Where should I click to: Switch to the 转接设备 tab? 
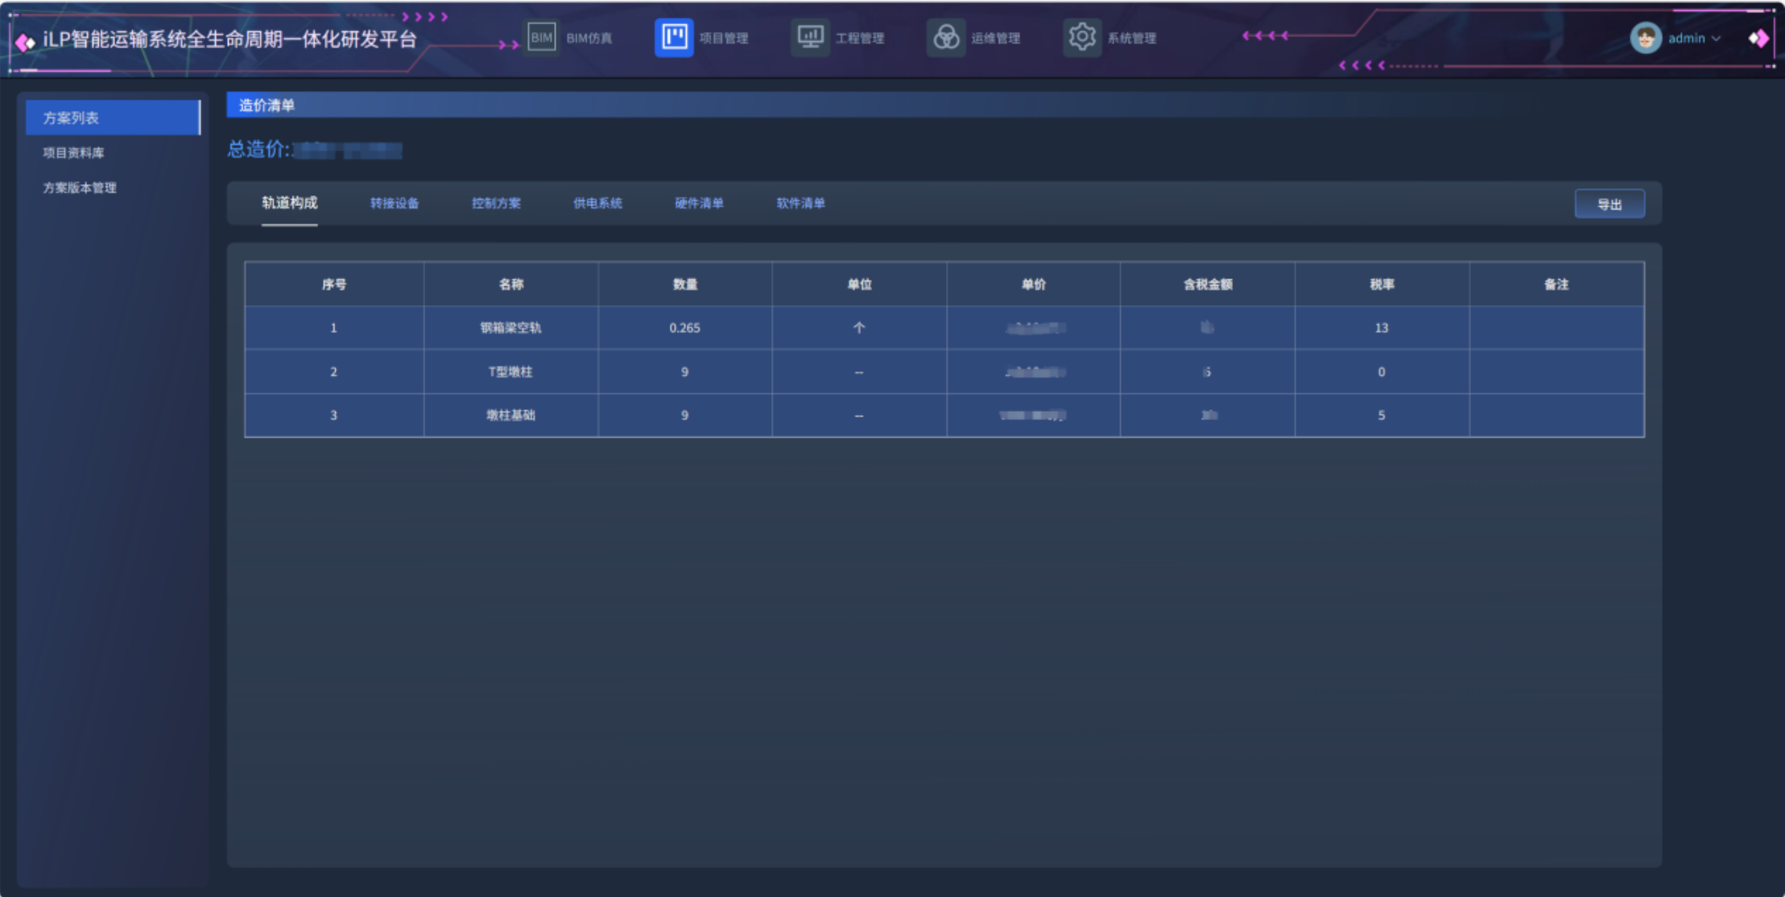(x=395, y=204)
